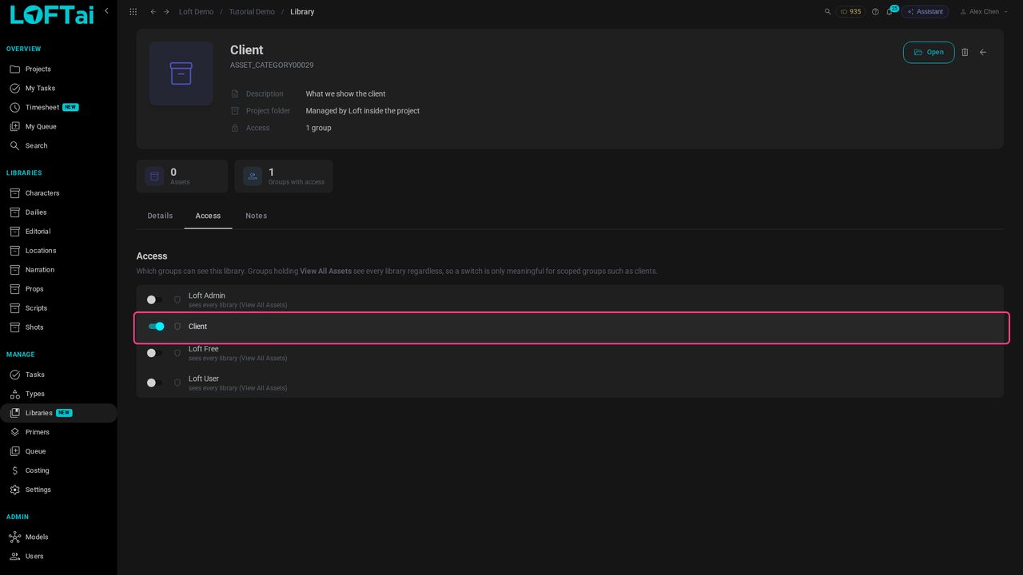Open the Settings gear in sidebar
This screenshot has width=1023, height=575.
pyautogui.click(x=14, y=490)
